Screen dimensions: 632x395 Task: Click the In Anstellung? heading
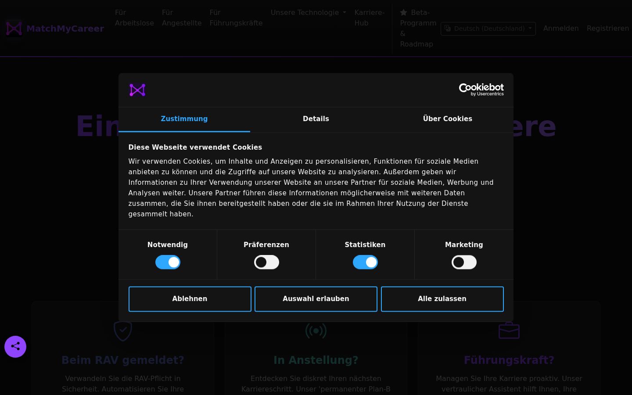tap(316, 360)
